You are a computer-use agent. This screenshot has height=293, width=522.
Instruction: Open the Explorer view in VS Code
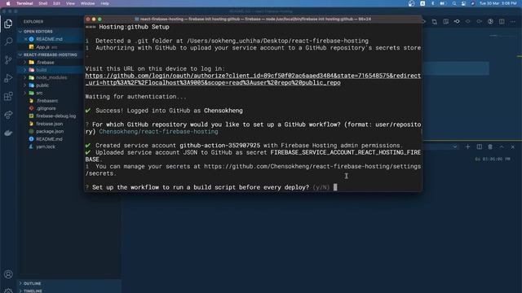click(x=8, y=24)
